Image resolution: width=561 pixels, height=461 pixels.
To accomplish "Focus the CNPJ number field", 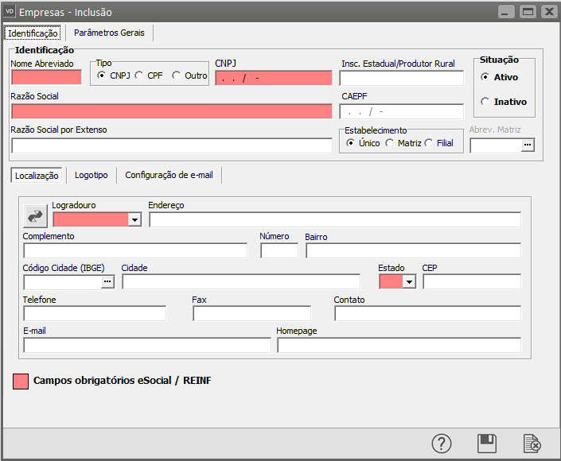I will coord(273,78).
